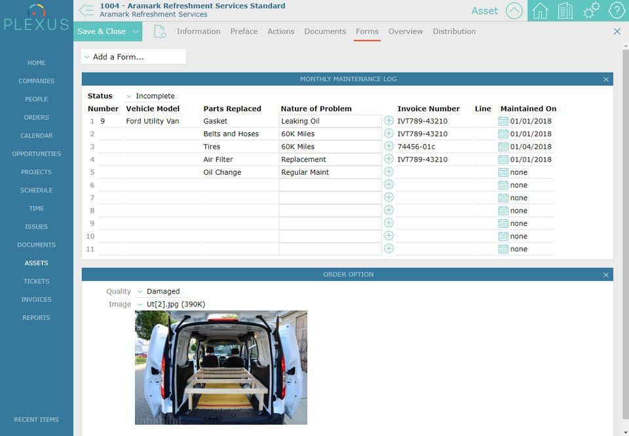Open Issues in sidebar
The image size is (629, 436).
(37, 227)
